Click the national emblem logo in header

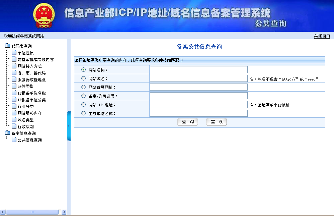pyautogui.click(x=44, y=15)
